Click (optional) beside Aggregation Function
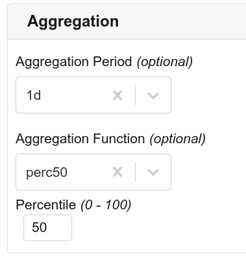 (178, 139)
